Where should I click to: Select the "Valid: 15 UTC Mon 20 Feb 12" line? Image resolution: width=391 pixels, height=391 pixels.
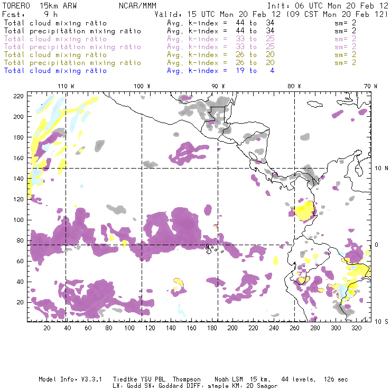click(x=218, y=14)
